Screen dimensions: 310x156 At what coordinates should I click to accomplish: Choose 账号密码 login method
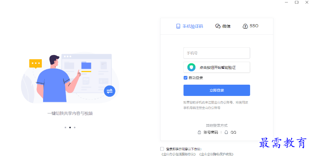click(x=208, y=132)
